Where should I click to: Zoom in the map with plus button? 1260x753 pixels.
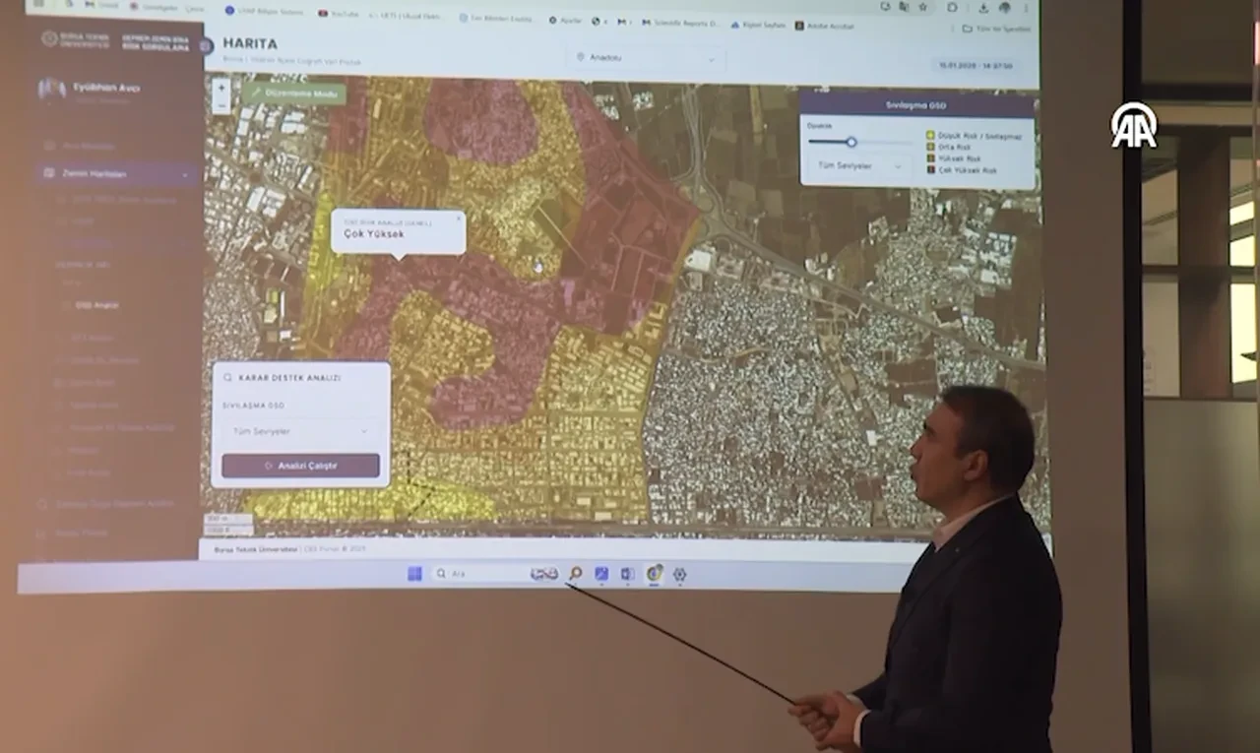220,89
